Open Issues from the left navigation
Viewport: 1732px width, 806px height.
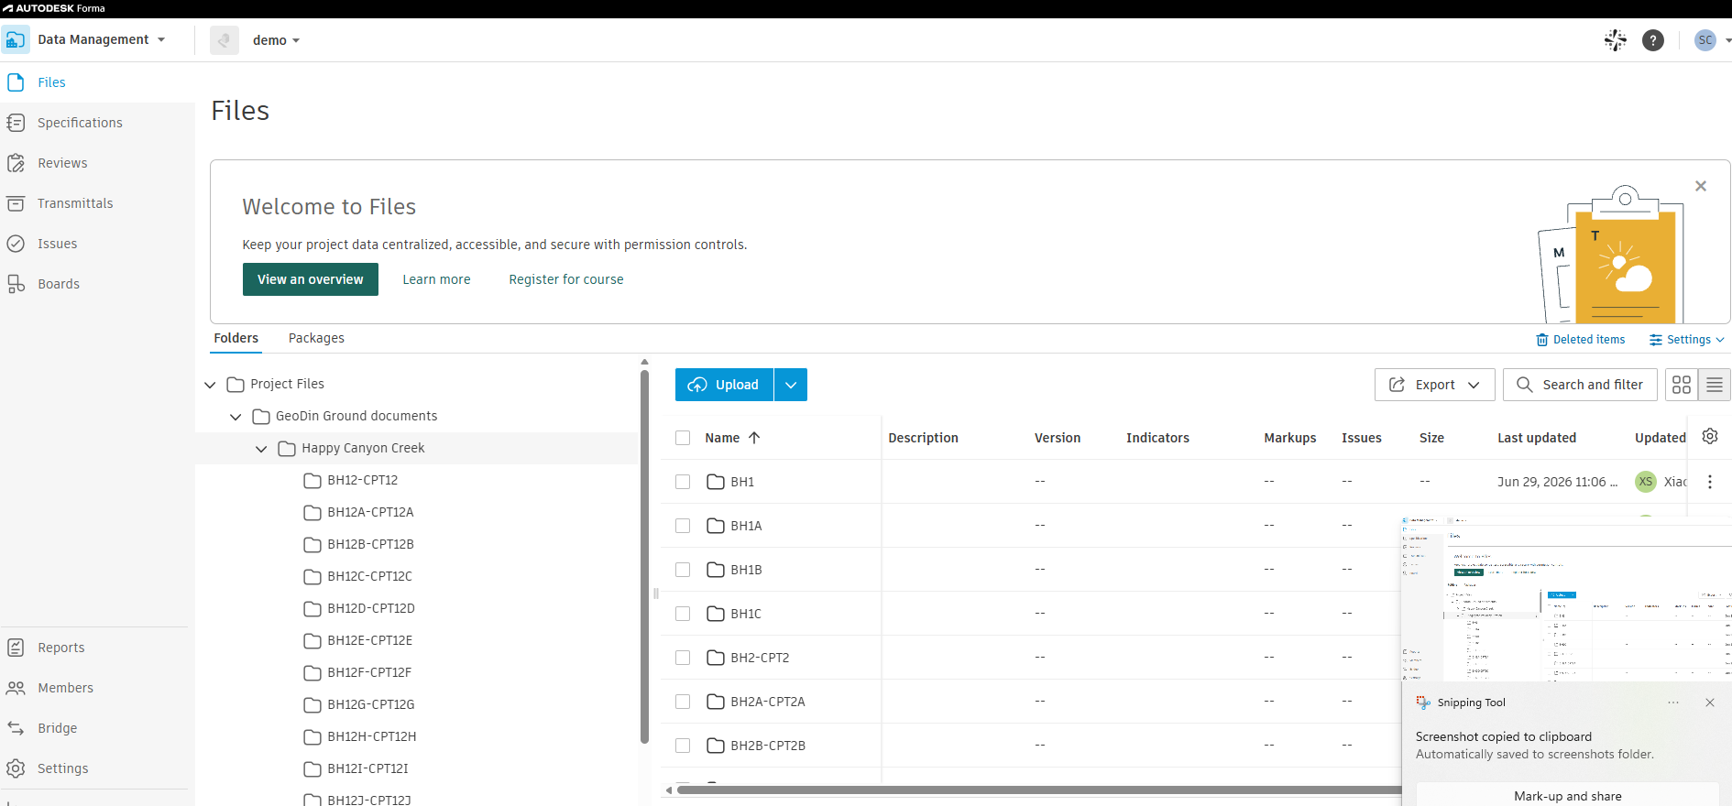coord(57,244)
